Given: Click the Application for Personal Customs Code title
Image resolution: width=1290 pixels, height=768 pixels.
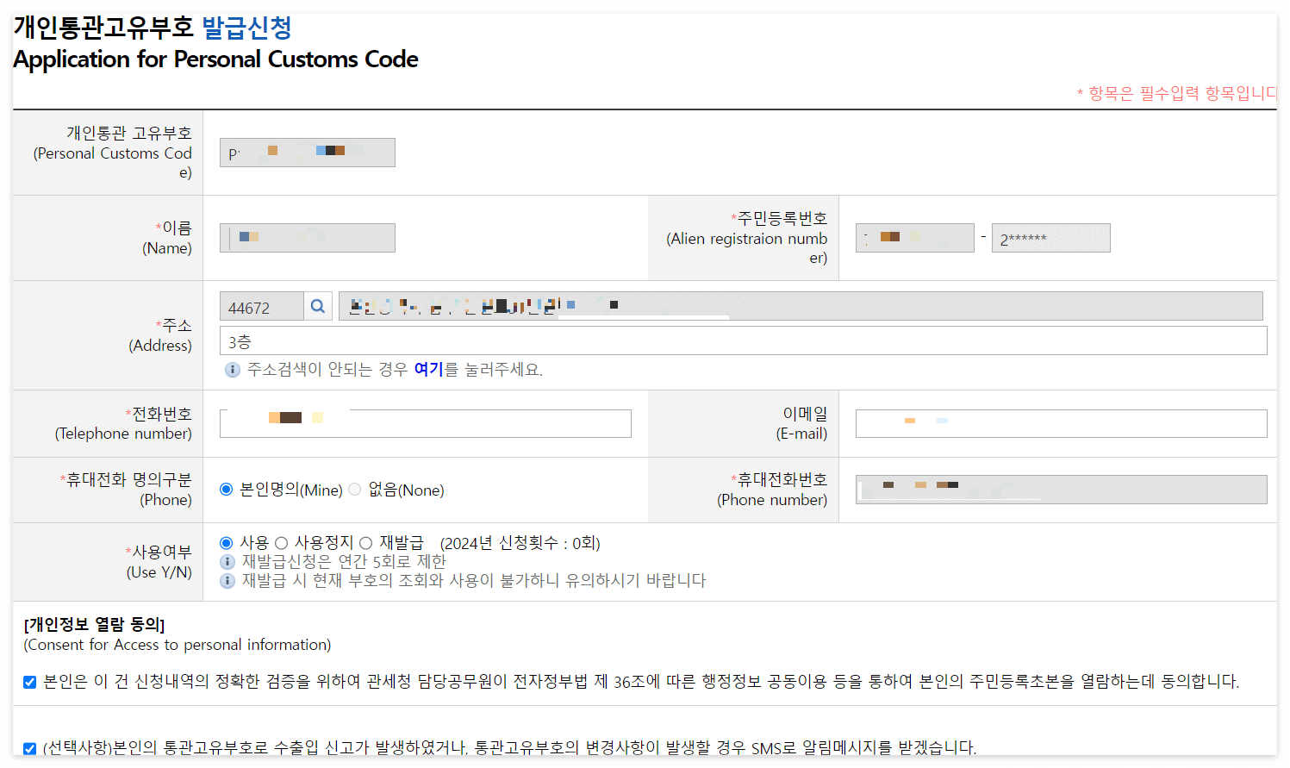Looking at the screenshot, I should click(x=216, y=59).
